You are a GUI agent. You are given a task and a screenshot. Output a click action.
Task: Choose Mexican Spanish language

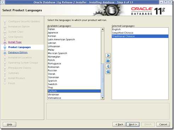(74, 53)
